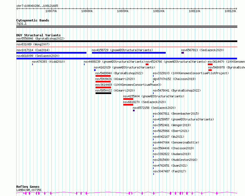Click the blue bar under nsv1017114
Screen dimensions: 245x196
51,53
